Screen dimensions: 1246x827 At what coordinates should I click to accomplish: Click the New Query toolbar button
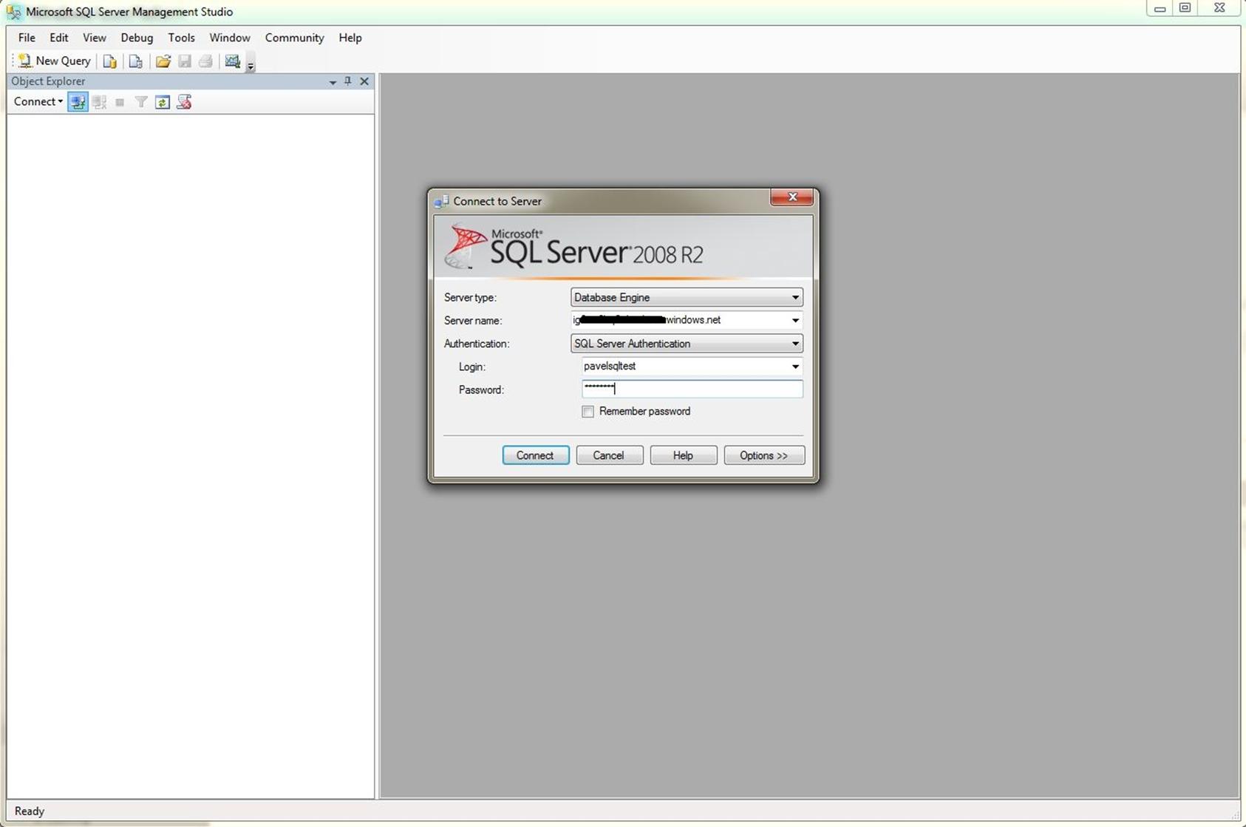click(55, 61)
